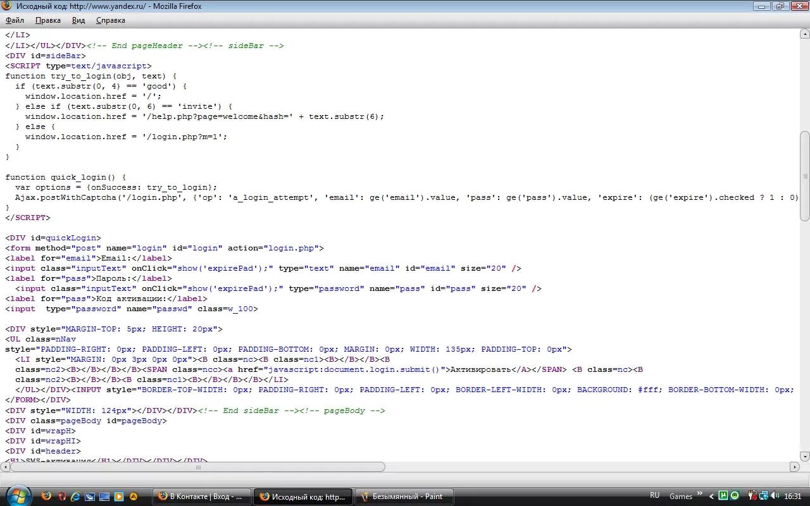Show hidden tray icons arrow
Viewport: 810px width, 506px height.
(711, 497)
